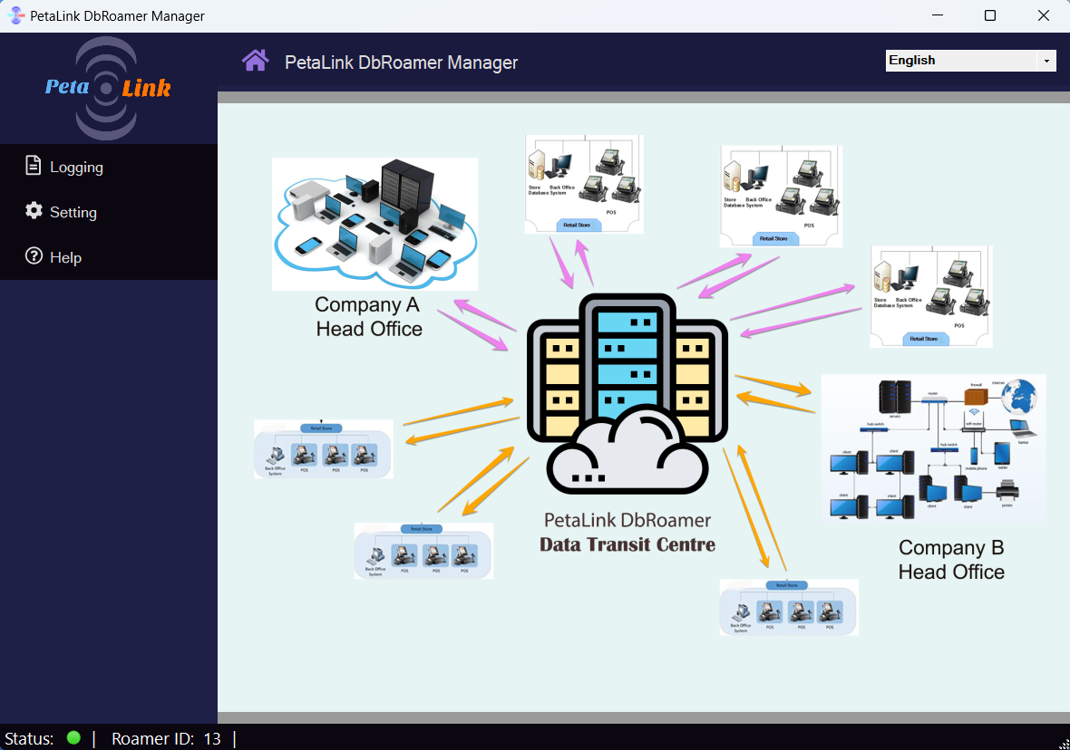
Task: Click the Company A Head Office image
Action: click(374, 224)
